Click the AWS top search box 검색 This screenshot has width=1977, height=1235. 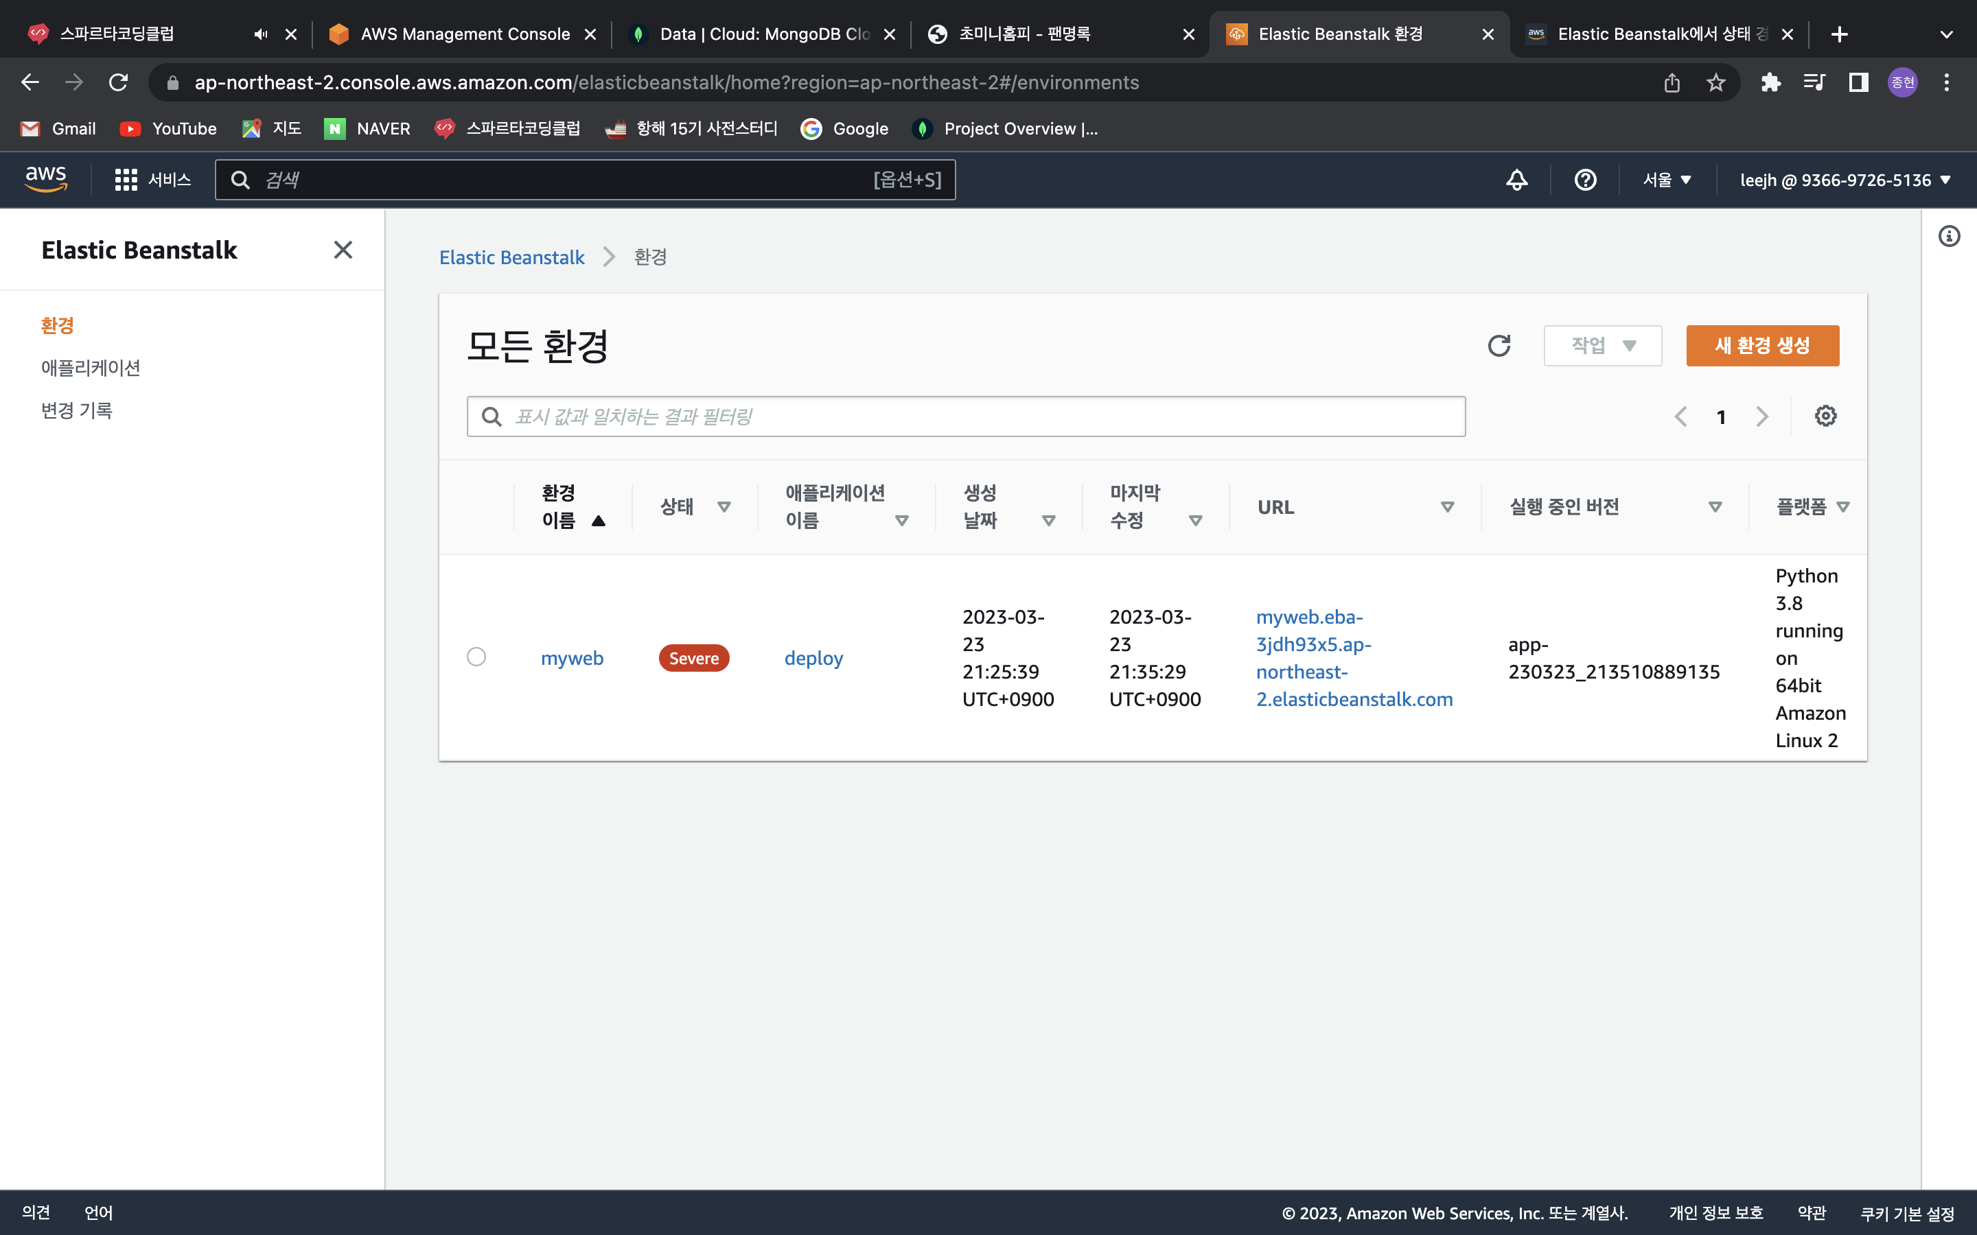click(x=585, y=180)
